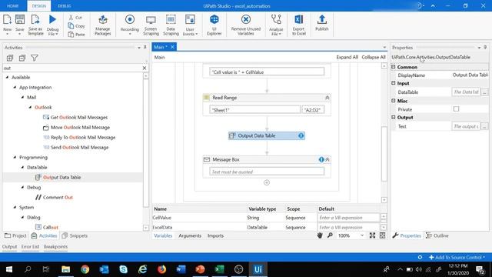Collapse the Common properties section
The image size is (492, 277).
click(394, 67)
